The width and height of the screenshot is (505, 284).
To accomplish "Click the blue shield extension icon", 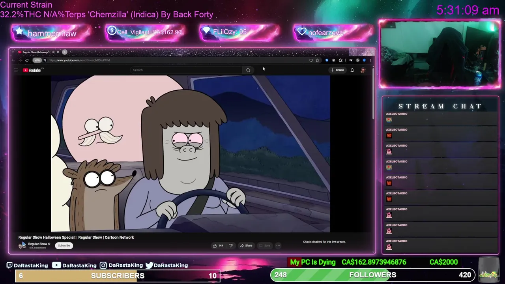I will click(x=364, y=60).
